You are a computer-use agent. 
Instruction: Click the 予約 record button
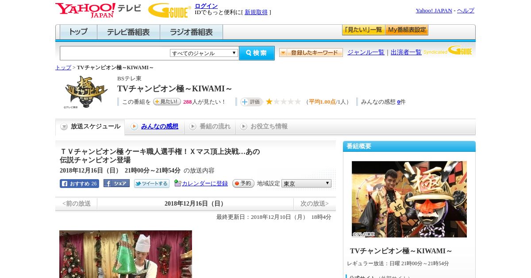point(243,184)
